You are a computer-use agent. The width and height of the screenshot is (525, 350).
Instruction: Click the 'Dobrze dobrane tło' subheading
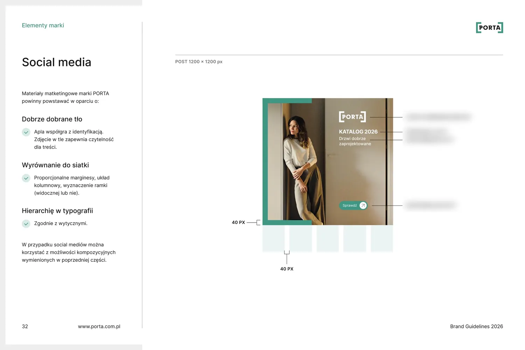click(52, 119)
